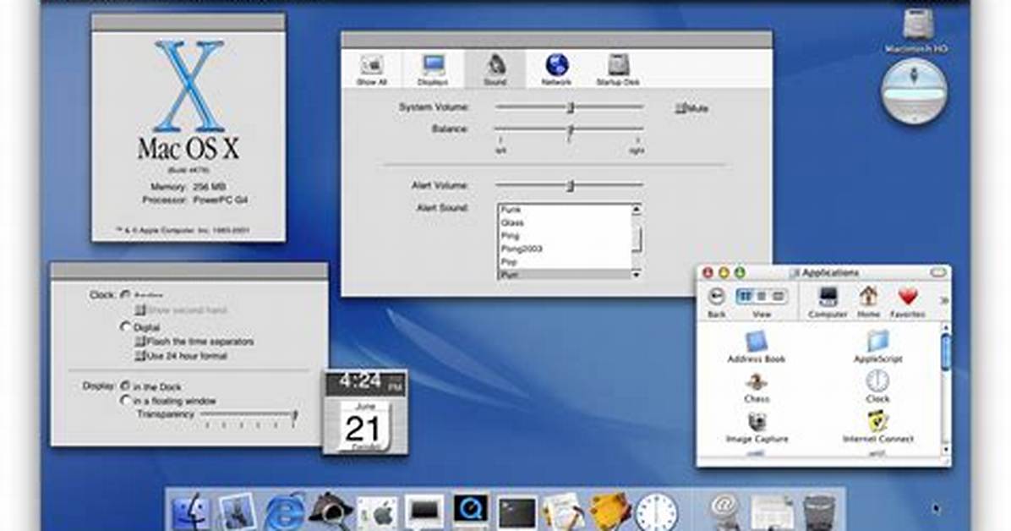Click the @ spring URL icon in Dock
The image size is (1011, 531).
click(x=724, y=512)
